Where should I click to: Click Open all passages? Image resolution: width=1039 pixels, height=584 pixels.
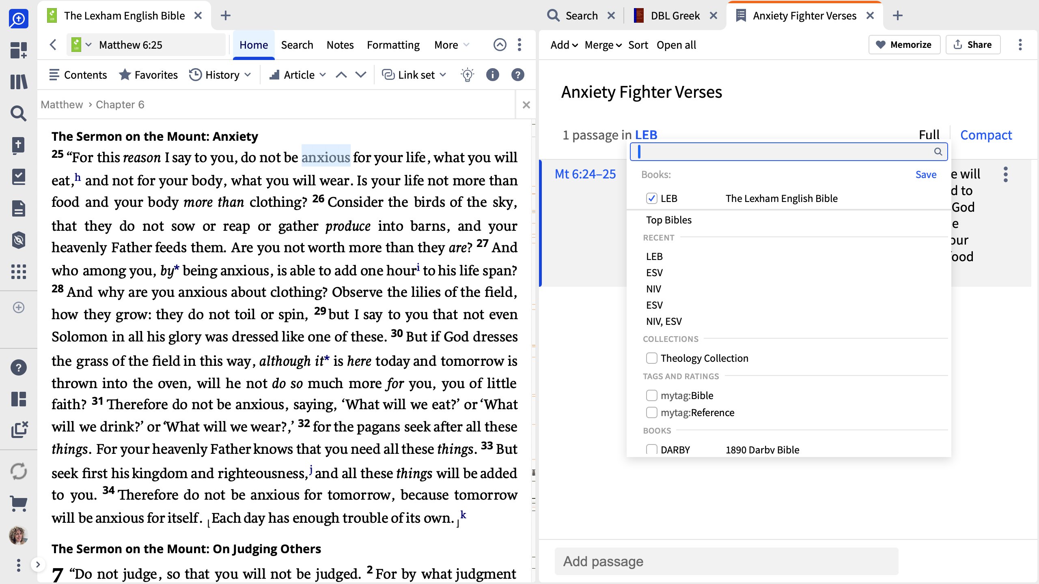676,45
